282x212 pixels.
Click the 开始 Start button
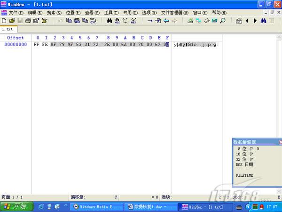tap(16, 206)
